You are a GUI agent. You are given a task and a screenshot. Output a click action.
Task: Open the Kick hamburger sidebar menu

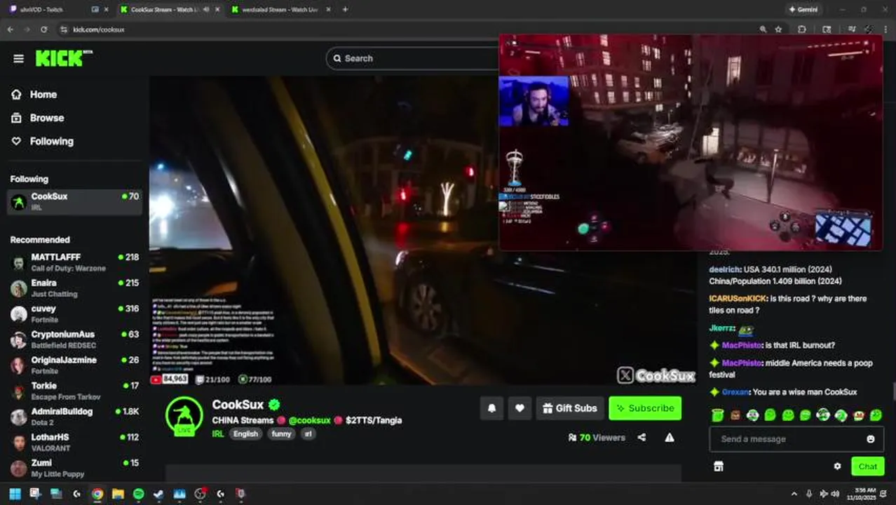[x=18, y=58]
